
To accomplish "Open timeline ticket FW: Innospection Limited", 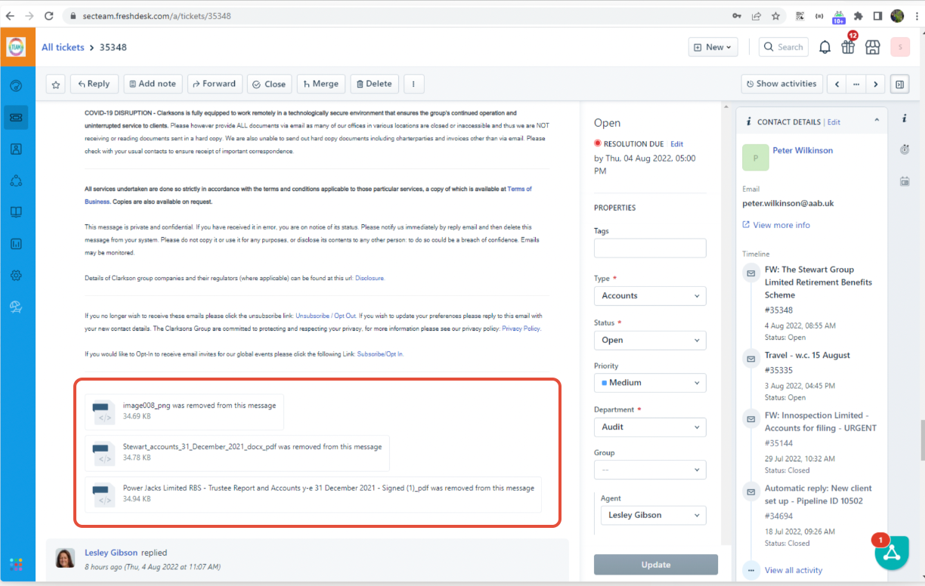I will coord(821,421).
